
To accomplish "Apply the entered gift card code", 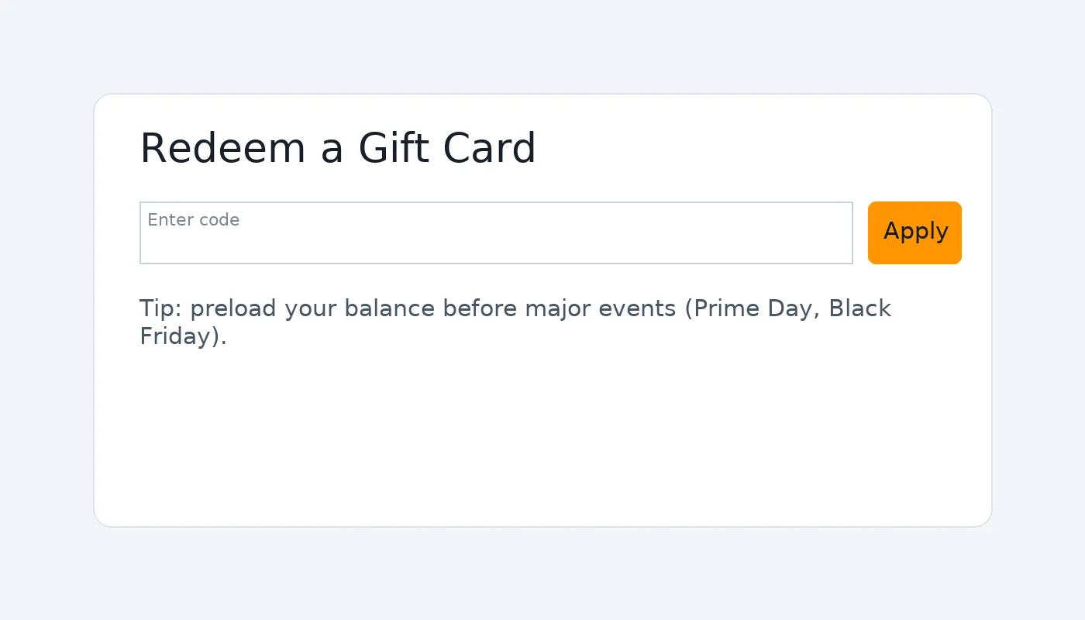I will pos(914,232).
